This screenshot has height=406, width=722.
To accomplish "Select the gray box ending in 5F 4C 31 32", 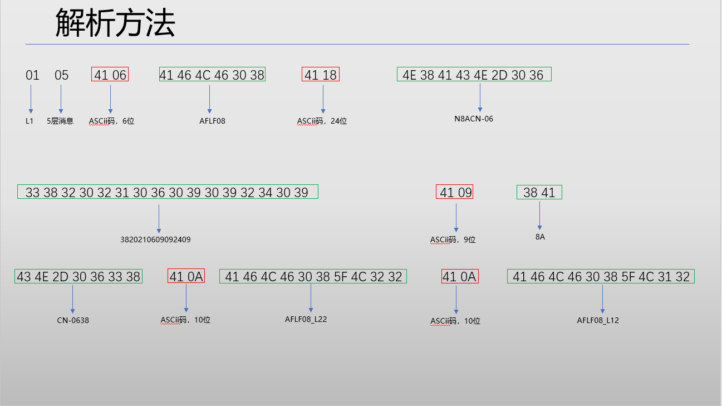I will coord(601,276).
